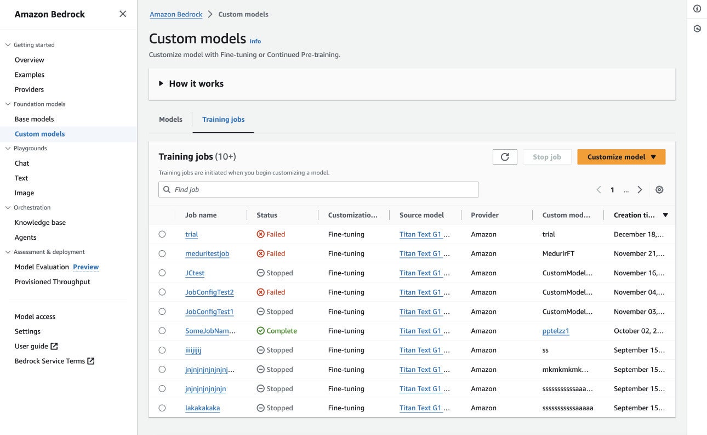Select the trial job radio button
This screenshot has width=707, height=435.
(x=162, y=234)
